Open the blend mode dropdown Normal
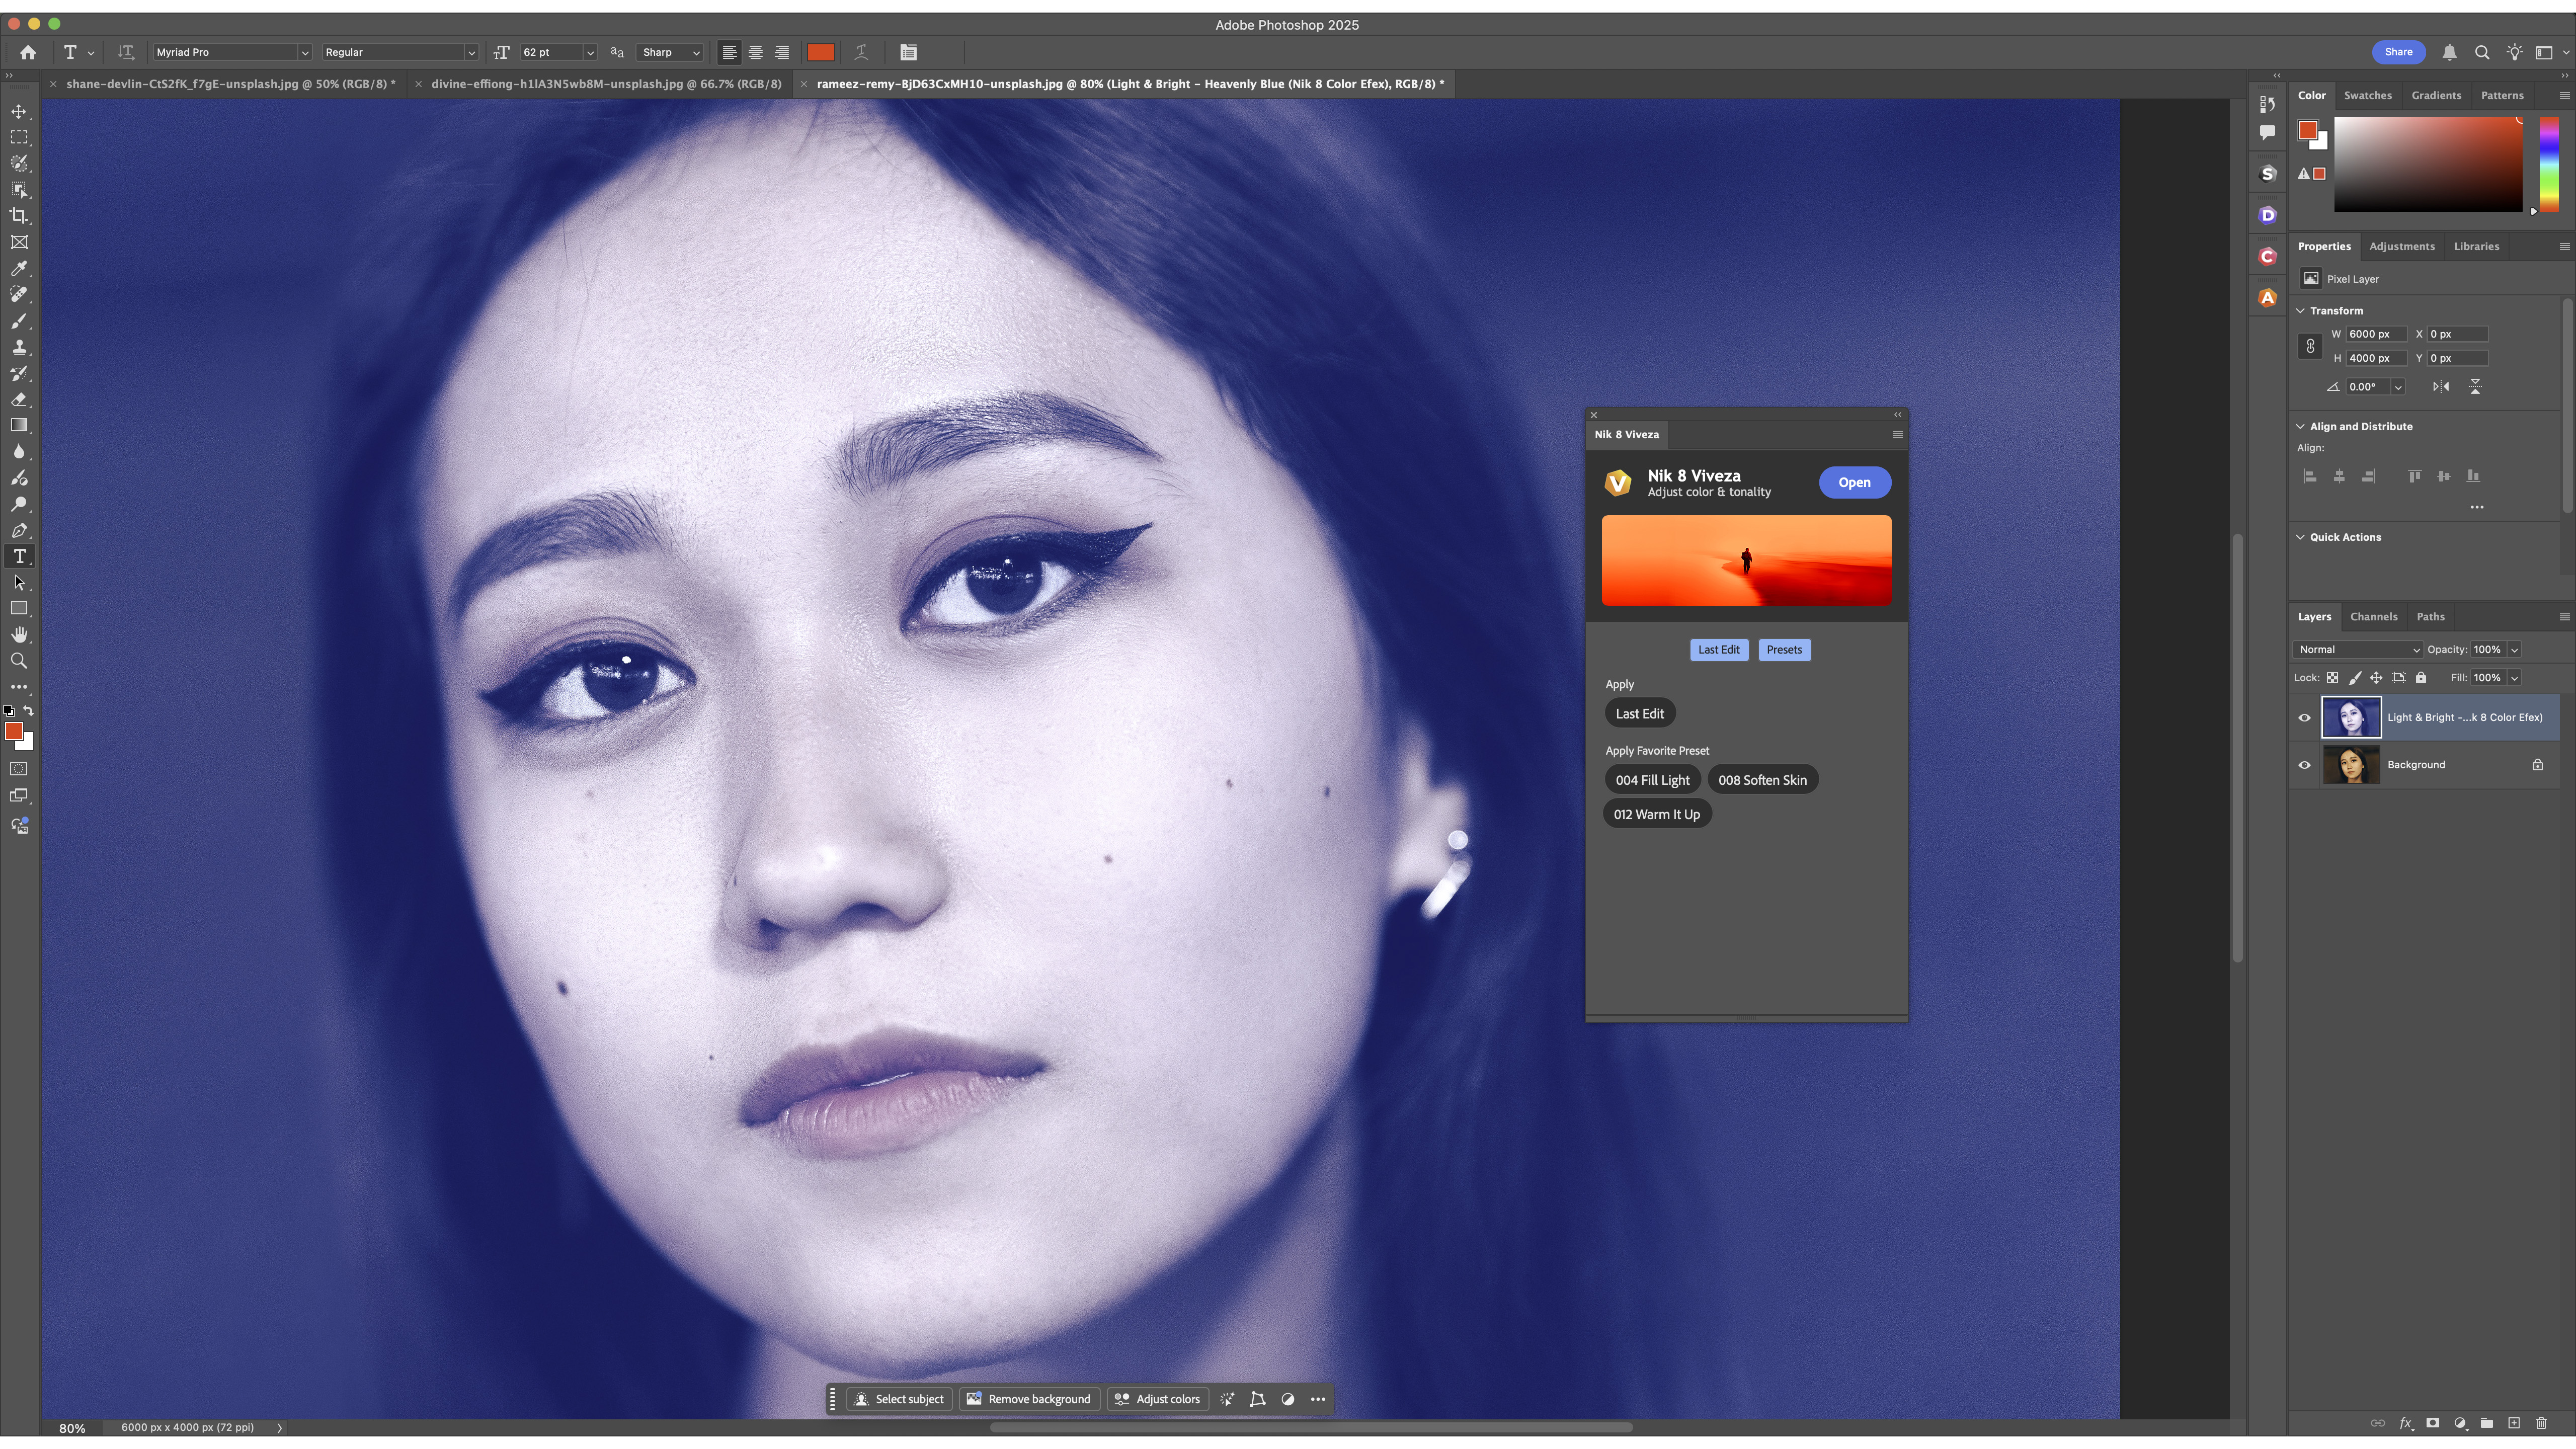 (x=2357, y=650)
